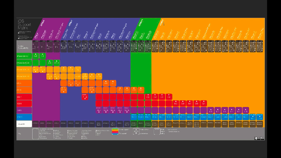Click the green '2.1.1' version cell
Screen dimensions: 281x158
pos(57,63)
